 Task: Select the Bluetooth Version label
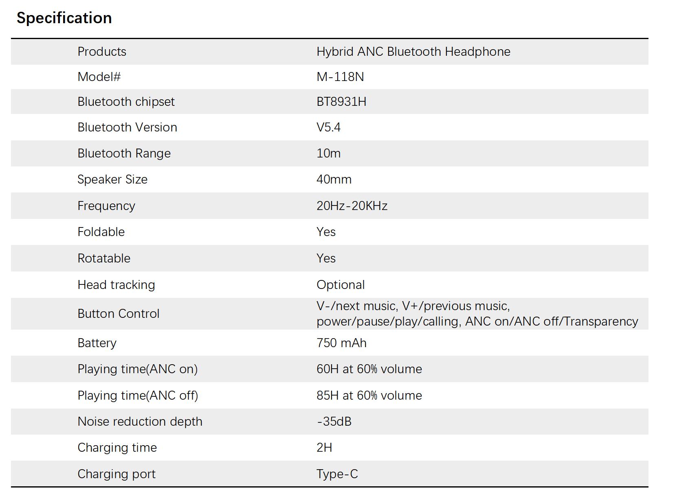(127, 127)
